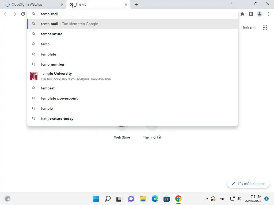Viewport: 274px width, 205px height.
Task: Select the temp number suggestion
Action: coord(133,64)
